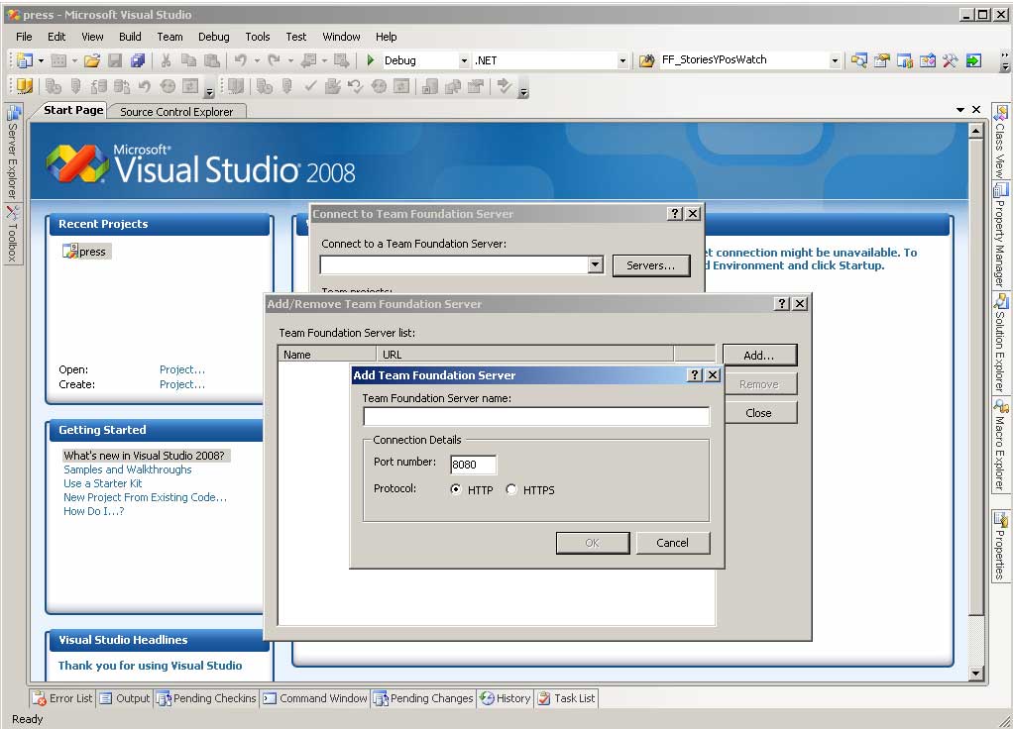This screenshot has height=729, width=1013.
Task: Open the File menu
Action: point(24,37)
